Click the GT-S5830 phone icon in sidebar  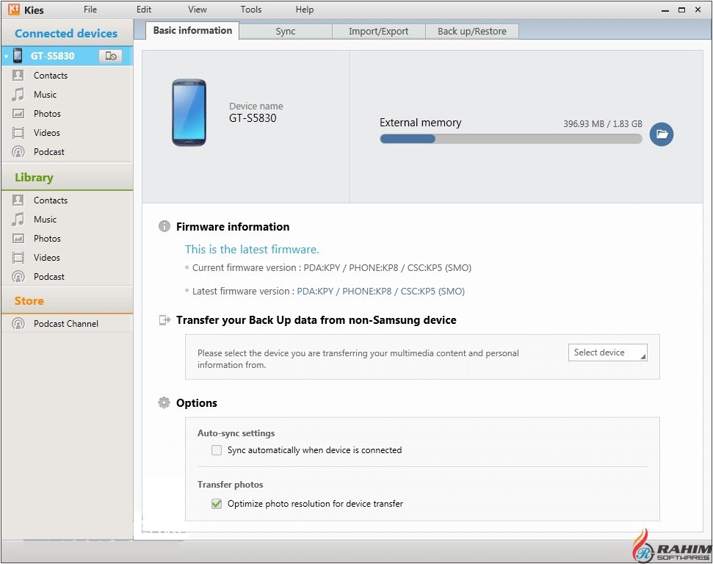tap(18, 56)
